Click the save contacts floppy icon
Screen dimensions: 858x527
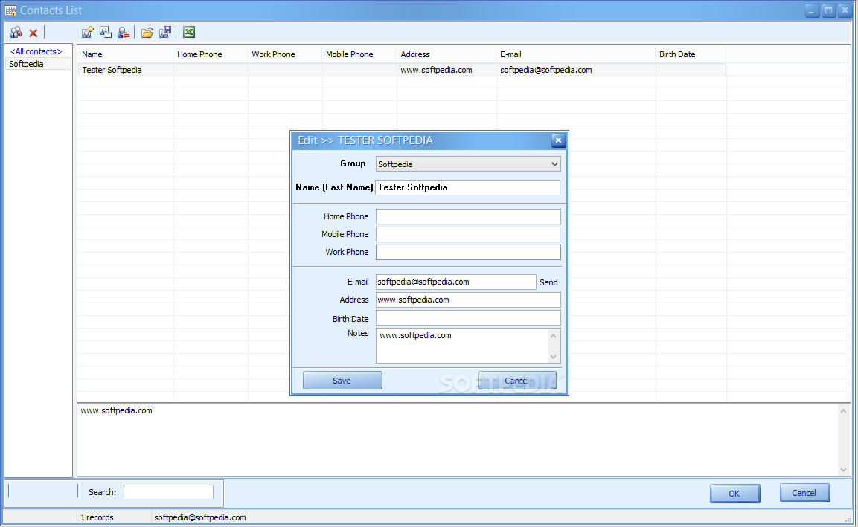165,32
